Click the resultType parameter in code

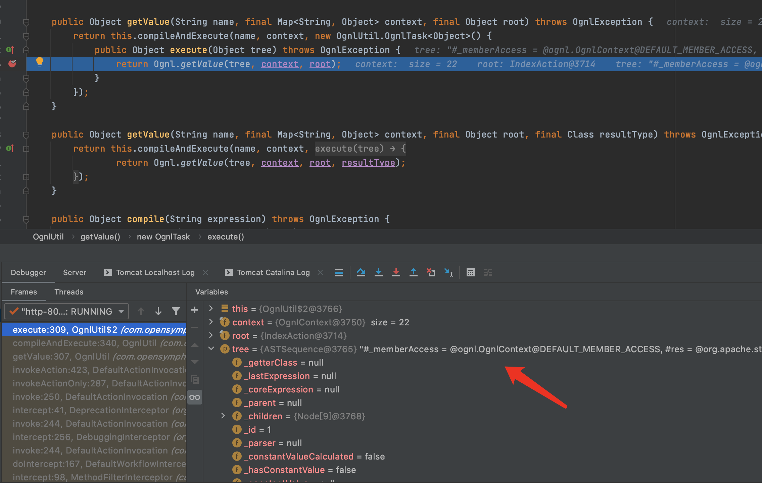pyautogui.click(x=368, y=163)
